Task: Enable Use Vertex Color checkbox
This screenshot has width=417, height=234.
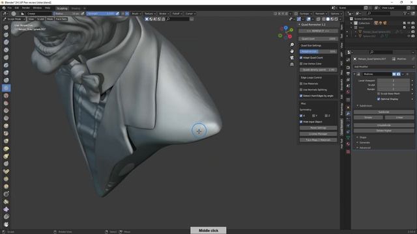Action: point(301,64)
